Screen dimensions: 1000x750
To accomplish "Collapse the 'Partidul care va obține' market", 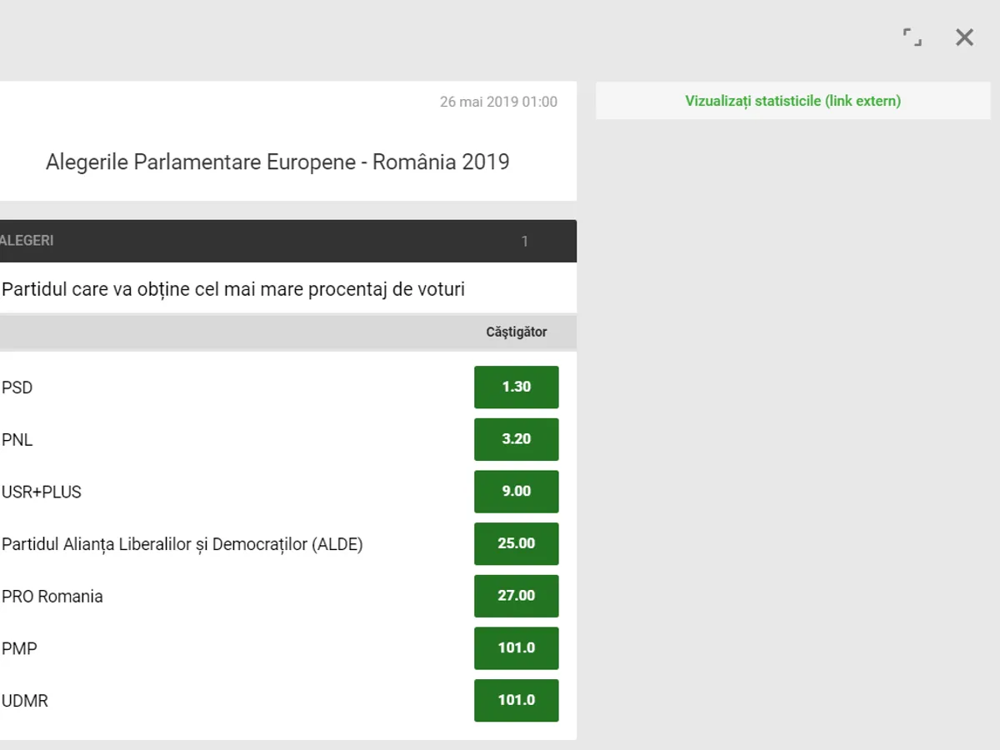I will tap(233, 289).
